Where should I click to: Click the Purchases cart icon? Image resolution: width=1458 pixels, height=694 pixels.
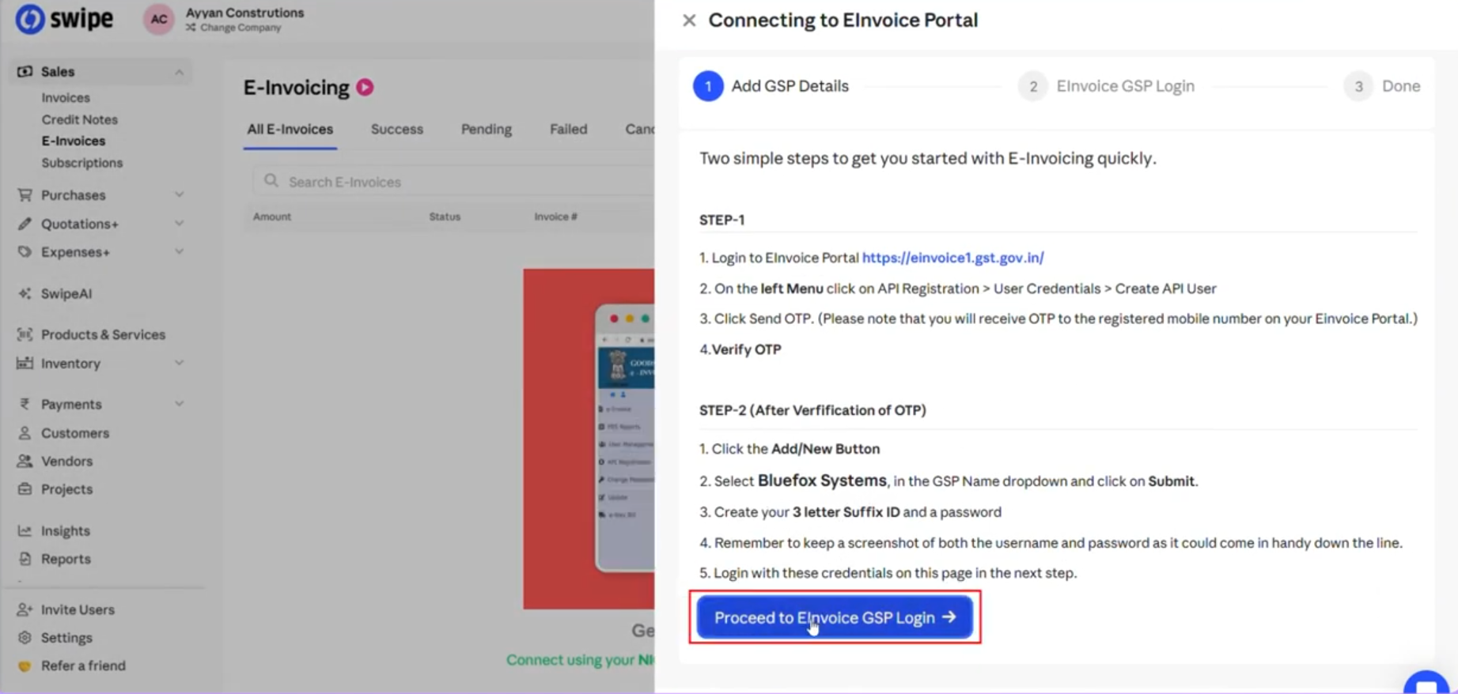point(25,194)
